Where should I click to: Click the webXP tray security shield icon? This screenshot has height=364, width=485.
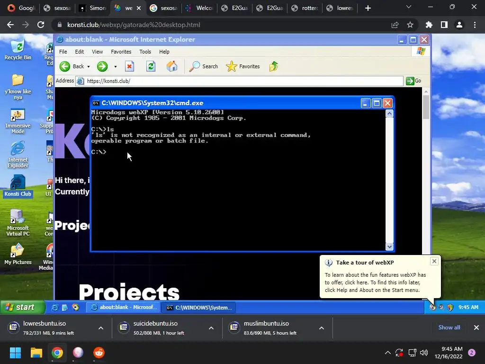tap(450, 307)
